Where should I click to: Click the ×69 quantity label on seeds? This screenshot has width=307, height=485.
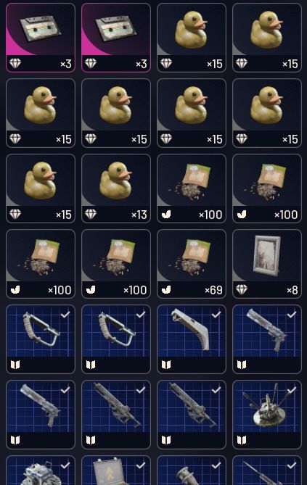coord(214,290)
